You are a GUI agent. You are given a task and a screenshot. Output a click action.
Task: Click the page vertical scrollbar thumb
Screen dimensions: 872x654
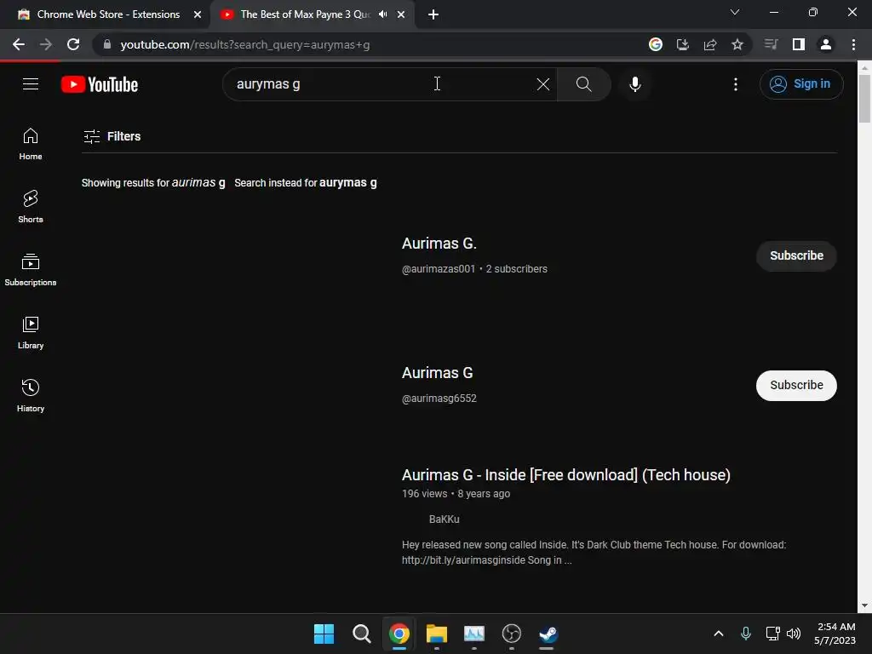coord(865,99)
